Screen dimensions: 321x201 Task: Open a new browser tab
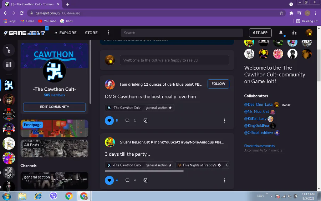[67, 4]
